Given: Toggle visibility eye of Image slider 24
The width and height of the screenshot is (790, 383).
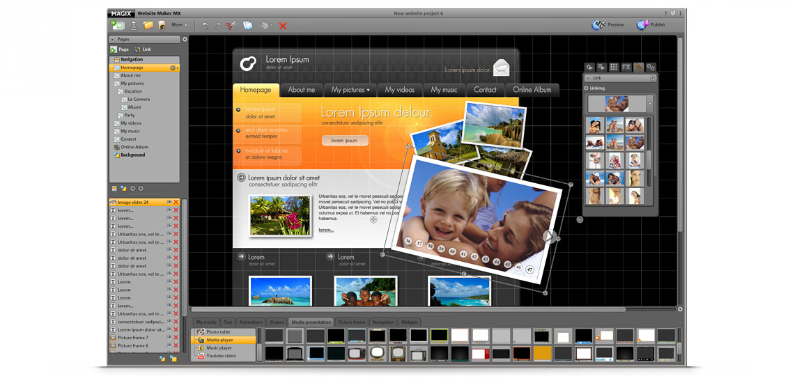Looking at the screenshot, I should point(169,202).
